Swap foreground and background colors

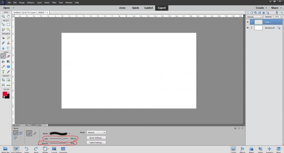coord(8,93)
